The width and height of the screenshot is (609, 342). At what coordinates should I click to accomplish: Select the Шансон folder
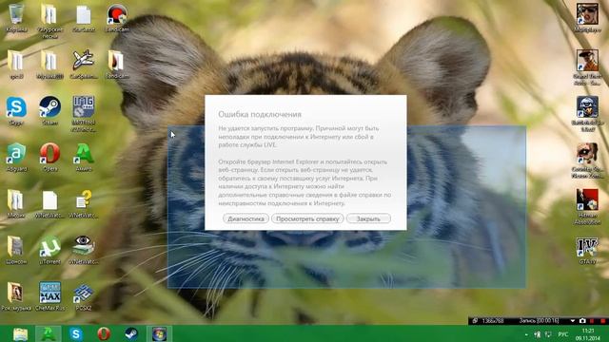16,250
